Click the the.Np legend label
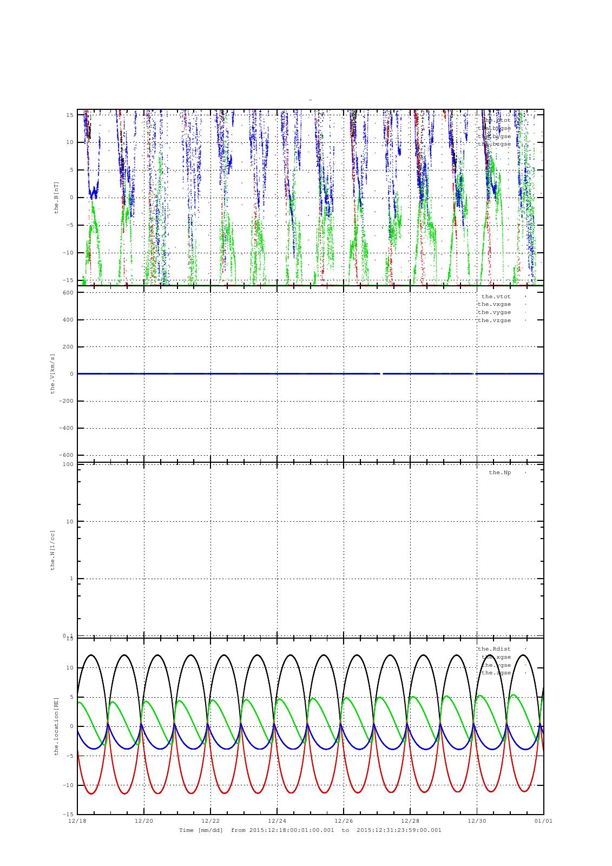Viewport: 612px width, 866px height. point(499,473)
